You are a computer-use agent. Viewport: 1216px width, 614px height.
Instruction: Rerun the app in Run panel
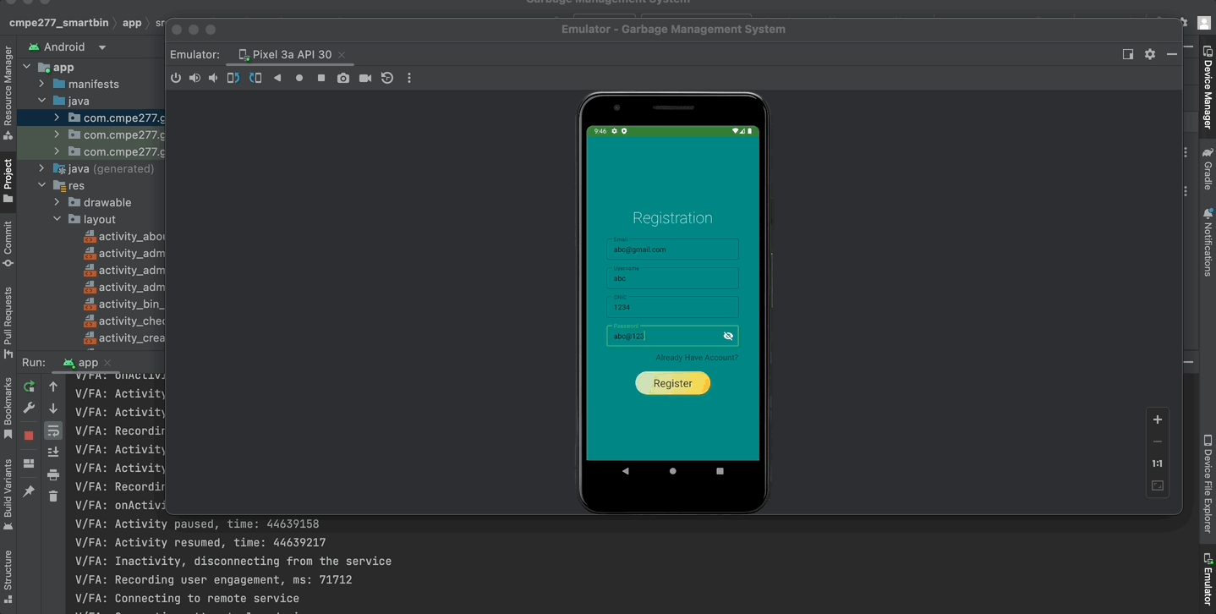(29, 386)
